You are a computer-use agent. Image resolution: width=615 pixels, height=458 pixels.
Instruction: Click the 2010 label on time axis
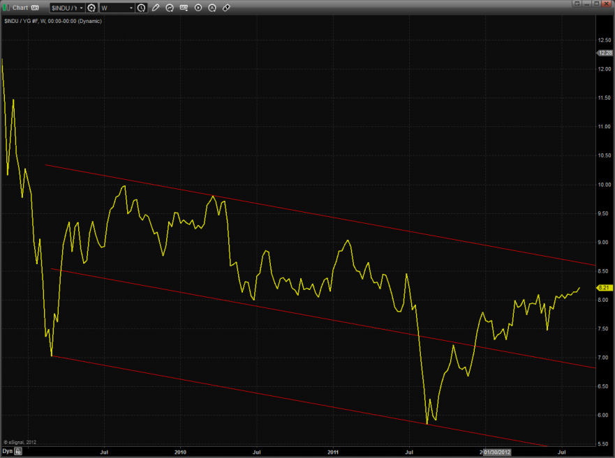click(180, 452)
